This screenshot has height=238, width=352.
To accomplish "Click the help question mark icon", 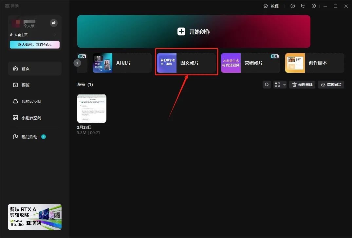I will tap(293, 6).
